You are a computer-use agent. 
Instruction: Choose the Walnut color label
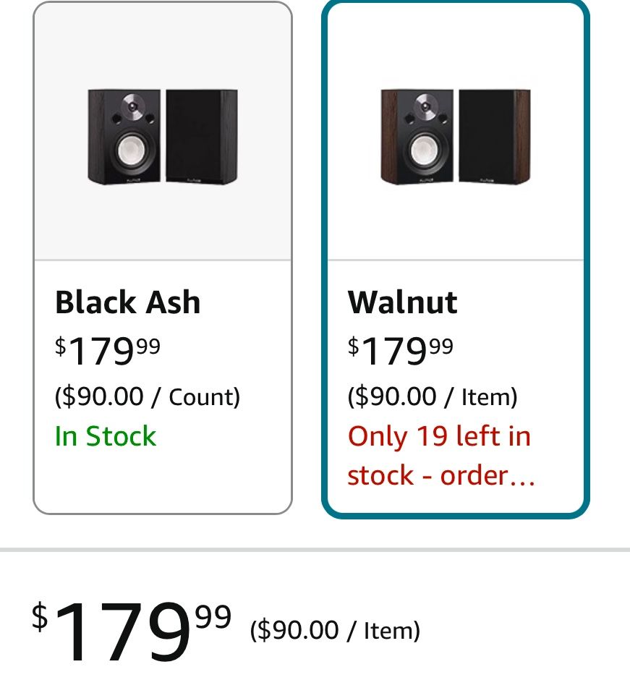(x=402, y=302)
